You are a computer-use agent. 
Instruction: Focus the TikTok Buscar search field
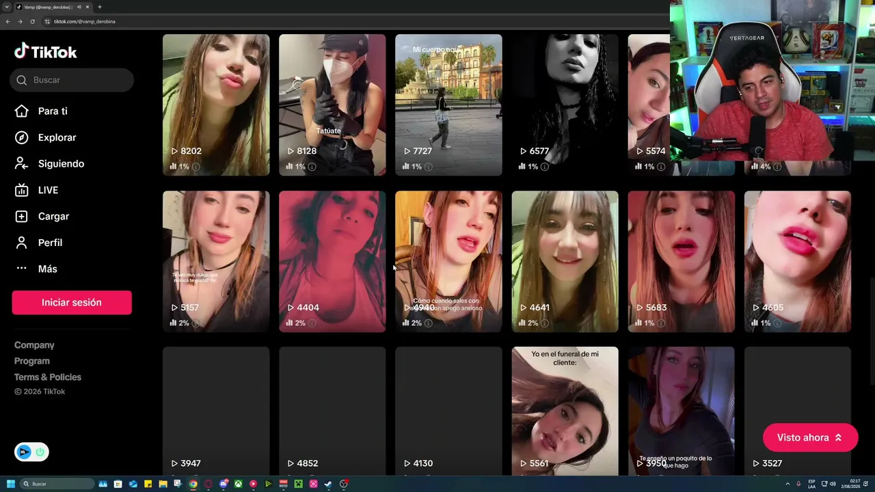[x=72, y=80]
